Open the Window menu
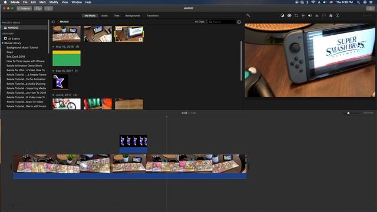 [x=77, y=2]
